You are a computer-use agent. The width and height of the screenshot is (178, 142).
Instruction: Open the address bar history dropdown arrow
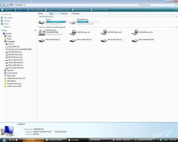tap(139, 5)
